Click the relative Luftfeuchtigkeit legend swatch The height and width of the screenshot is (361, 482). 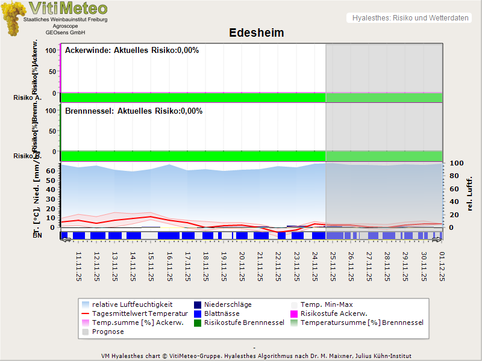point(85,304)
